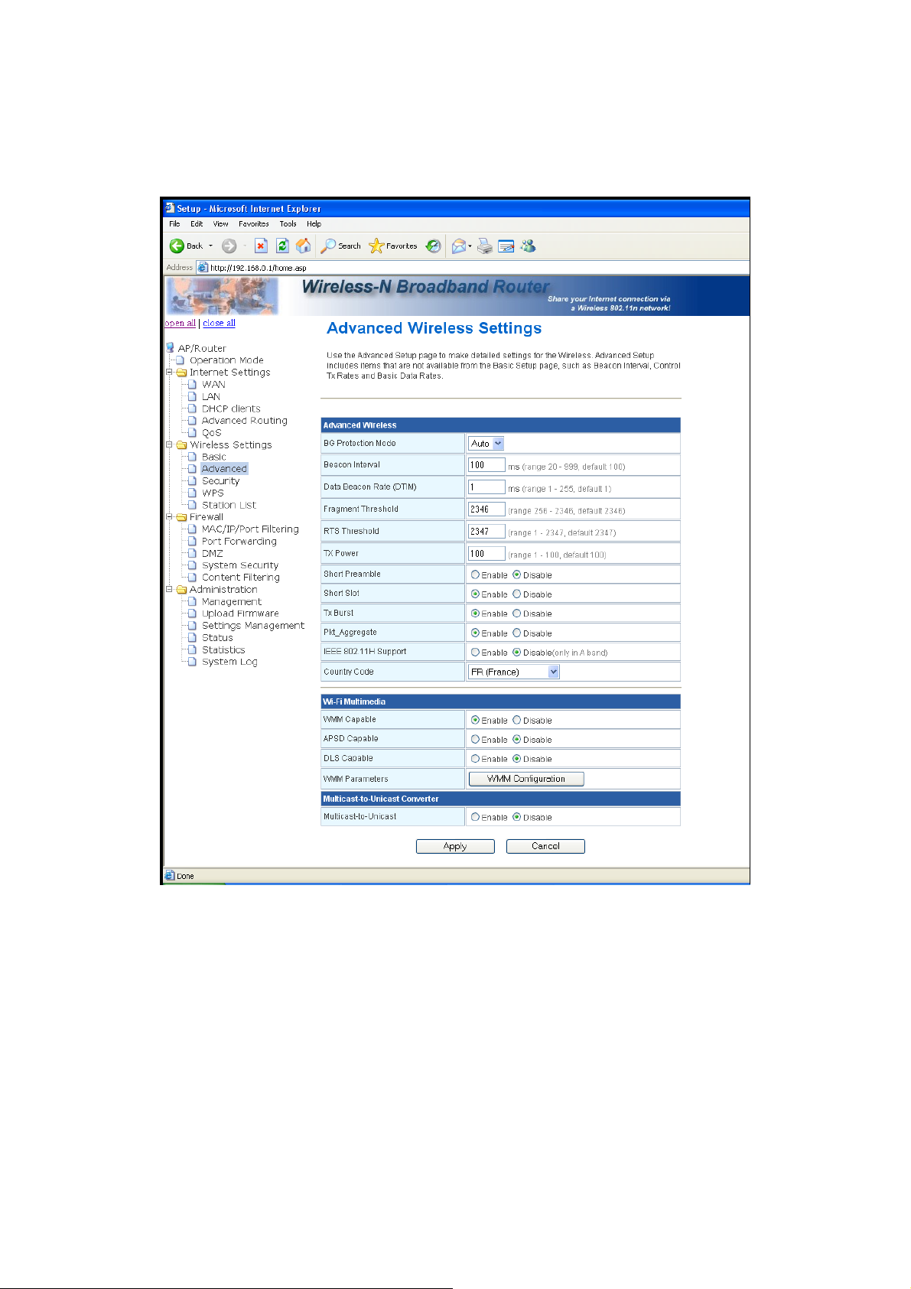
Task: Open the View menu
Action: [x=220, y=224]
